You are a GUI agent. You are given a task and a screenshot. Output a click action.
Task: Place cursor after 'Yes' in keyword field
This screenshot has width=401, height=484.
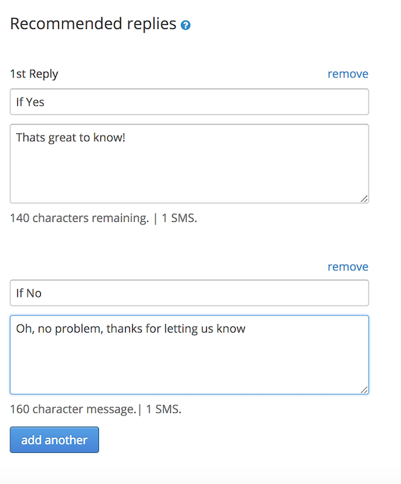[45, 102]
